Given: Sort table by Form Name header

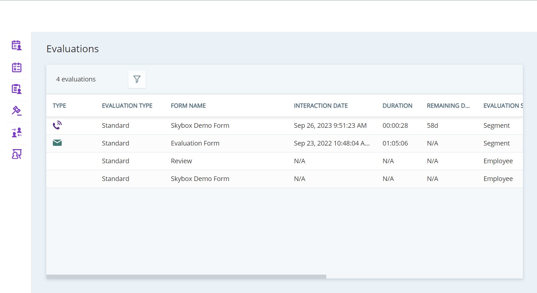Looking at the screenshot, I should (188, 106).
